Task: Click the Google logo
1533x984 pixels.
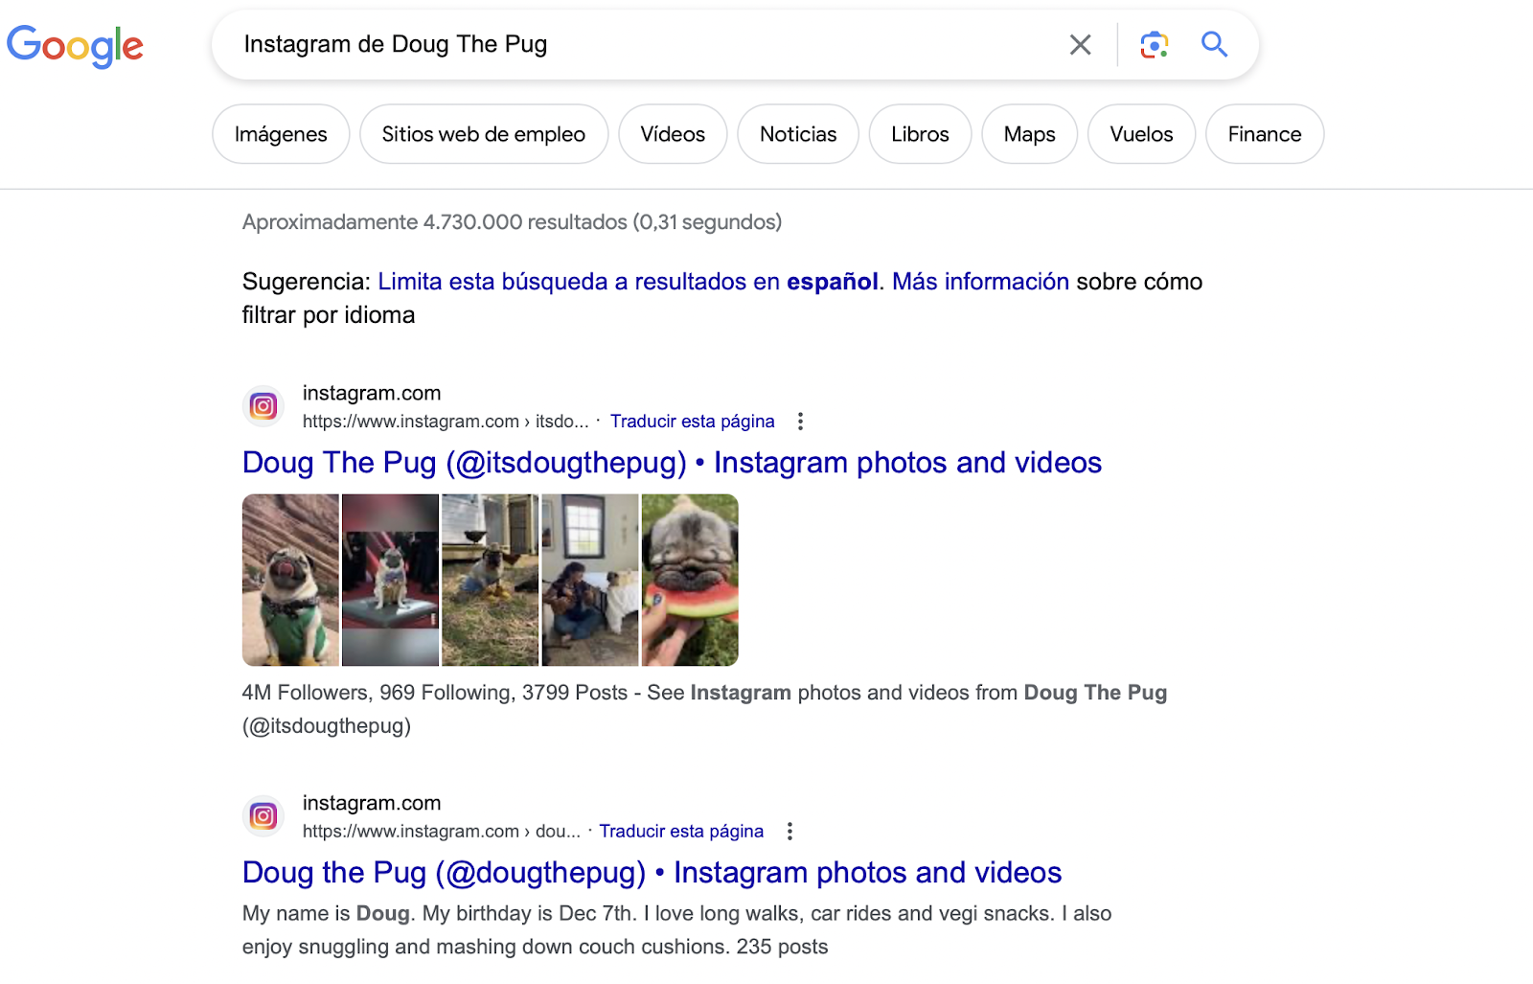Action: coord(76,45)
